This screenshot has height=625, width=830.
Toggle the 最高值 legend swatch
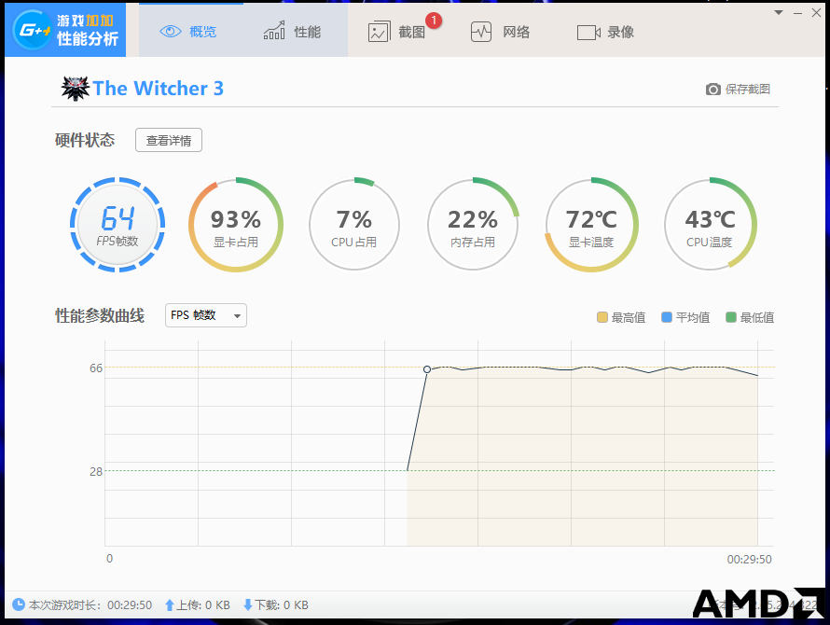602,317
